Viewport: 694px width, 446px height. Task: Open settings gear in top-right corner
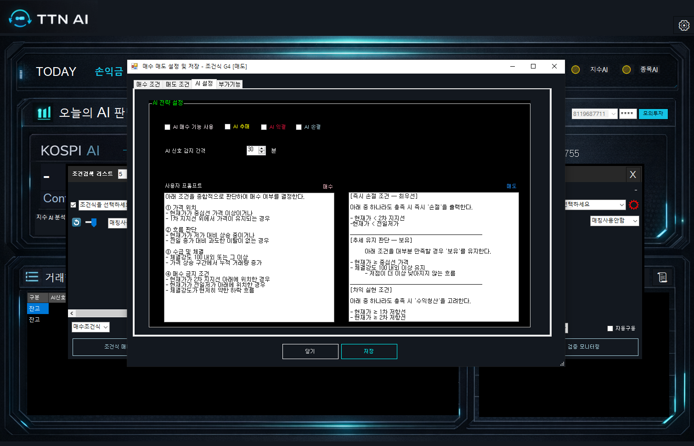coord(683,26)
